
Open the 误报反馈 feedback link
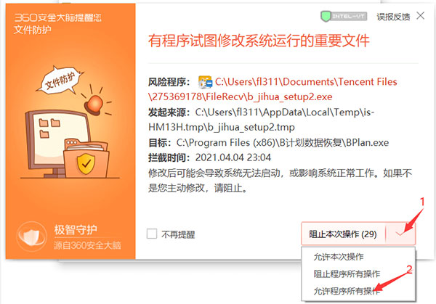point(393,17)
